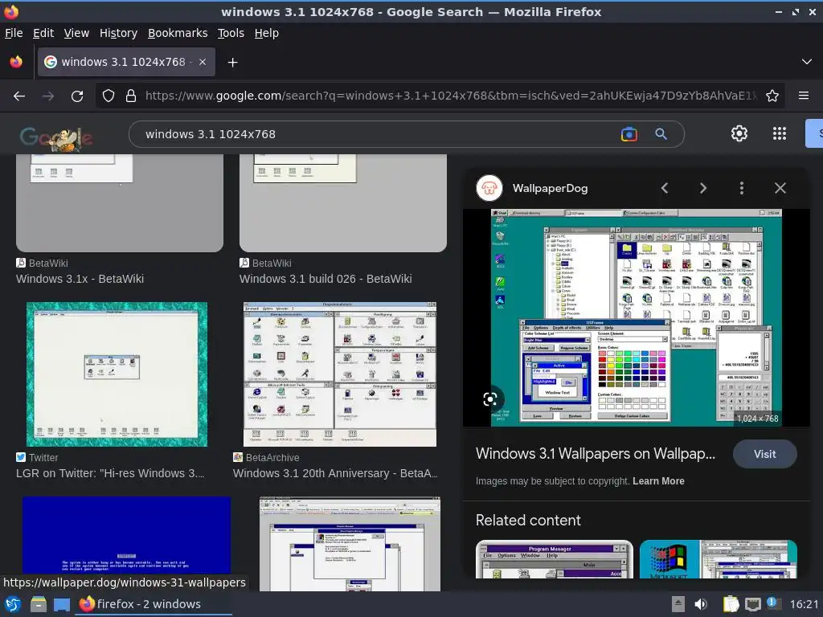This screenshot has width=823, height=617.
Task: Go back with the browser back arrow
Action: click(19, 96)
